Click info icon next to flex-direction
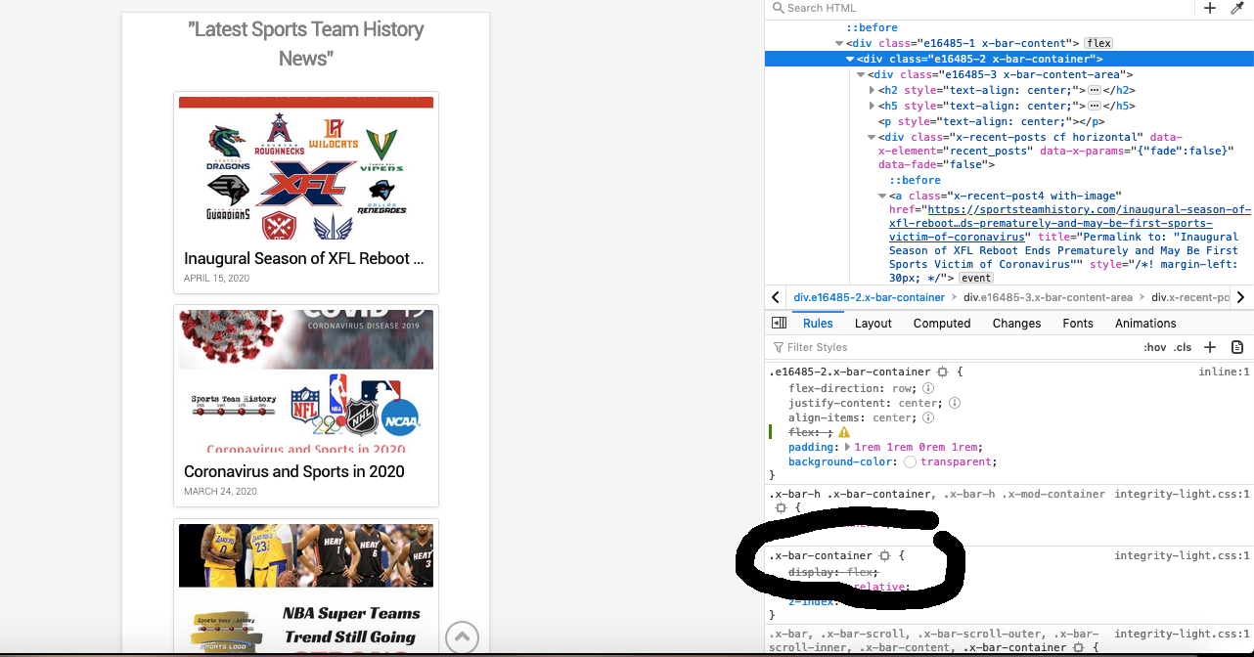This screenshot has width=1254, height=657. click(928, 388)
